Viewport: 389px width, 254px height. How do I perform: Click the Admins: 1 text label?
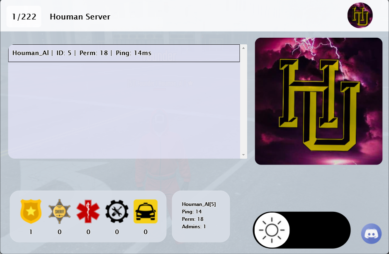[x=193, y=227]
